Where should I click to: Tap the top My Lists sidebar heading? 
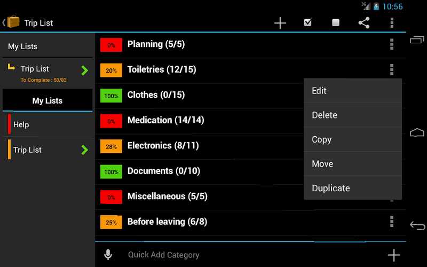click(22, 46)
